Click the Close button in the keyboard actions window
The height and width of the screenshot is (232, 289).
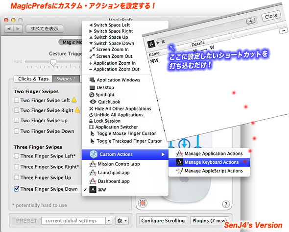click(271, 16)
